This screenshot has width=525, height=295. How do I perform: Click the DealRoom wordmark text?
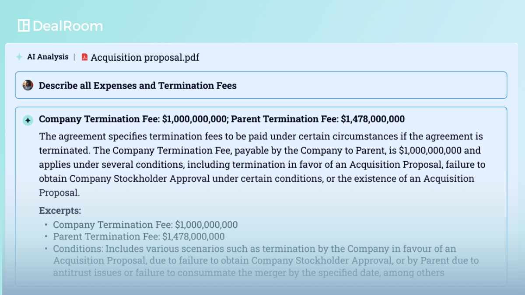click(x=68, y=26)
